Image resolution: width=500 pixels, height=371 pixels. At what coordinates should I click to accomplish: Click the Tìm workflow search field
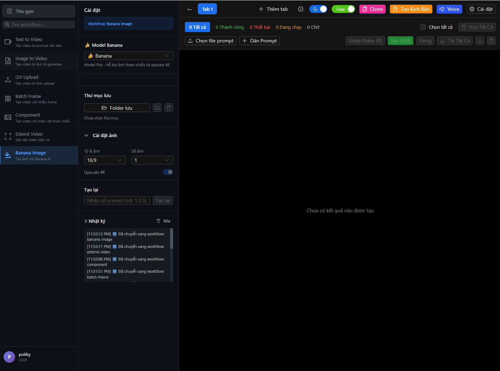[x=39, y=24]
